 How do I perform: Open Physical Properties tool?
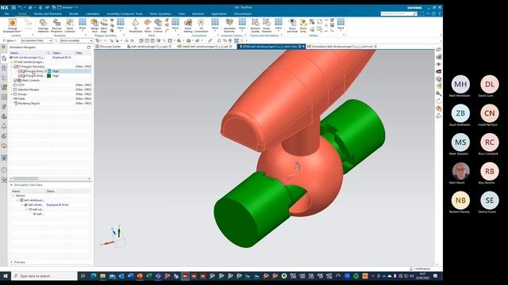click(x=56, y=25)
